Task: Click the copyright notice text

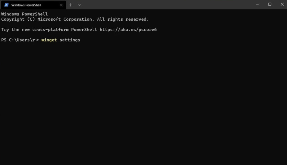Action: pyautogui.click(x=75, y=19)
